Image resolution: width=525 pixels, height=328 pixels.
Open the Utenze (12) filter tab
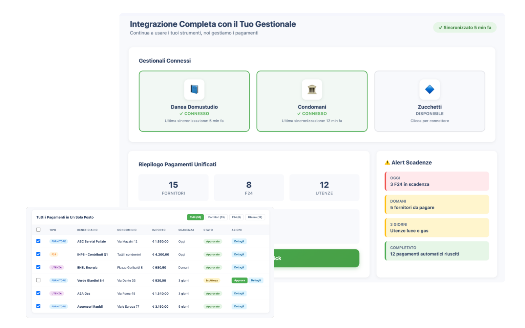(x=255, y=217)
